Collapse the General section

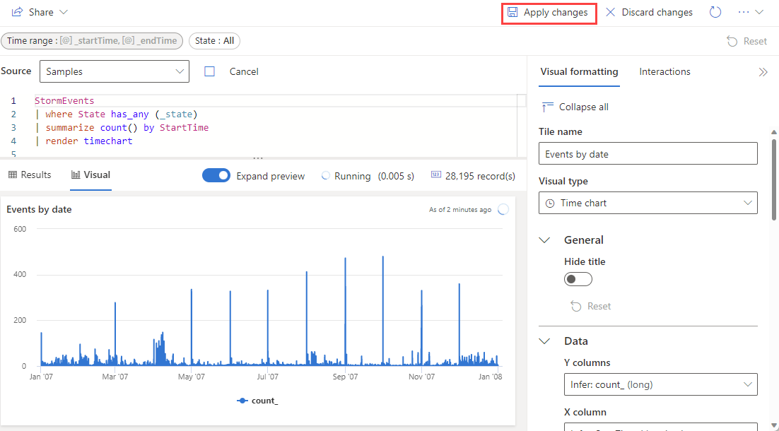coord(544,240)
